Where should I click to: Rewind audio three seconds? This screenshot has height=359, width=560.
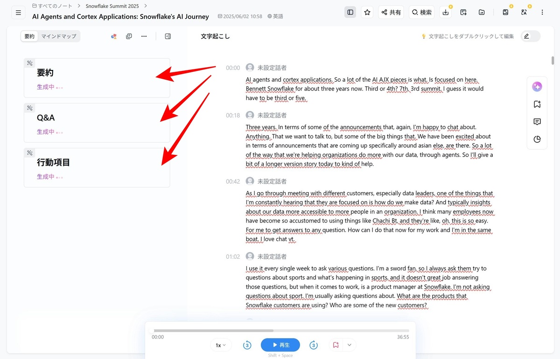247,345
